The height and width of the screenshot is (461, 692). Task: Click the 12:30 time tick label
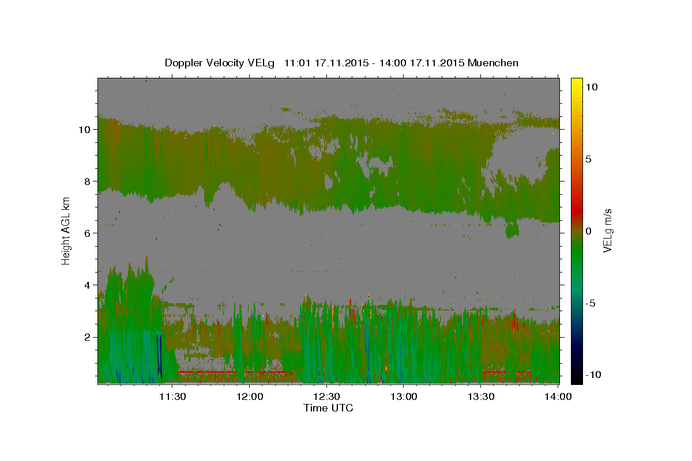click(326, 396)
